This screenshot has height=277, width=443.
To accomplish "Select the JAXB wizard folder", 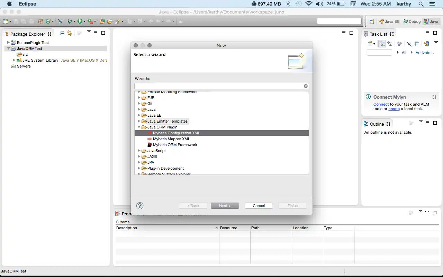I will coord(149,157).
